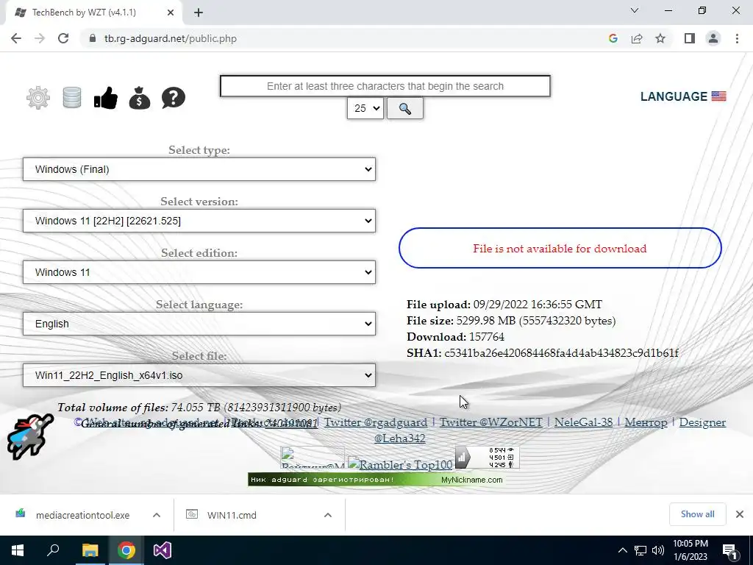The height and width of the screenshot is (565, 753).
Task: Click the taskbar clock and date
Action: [x=690, y=550]
